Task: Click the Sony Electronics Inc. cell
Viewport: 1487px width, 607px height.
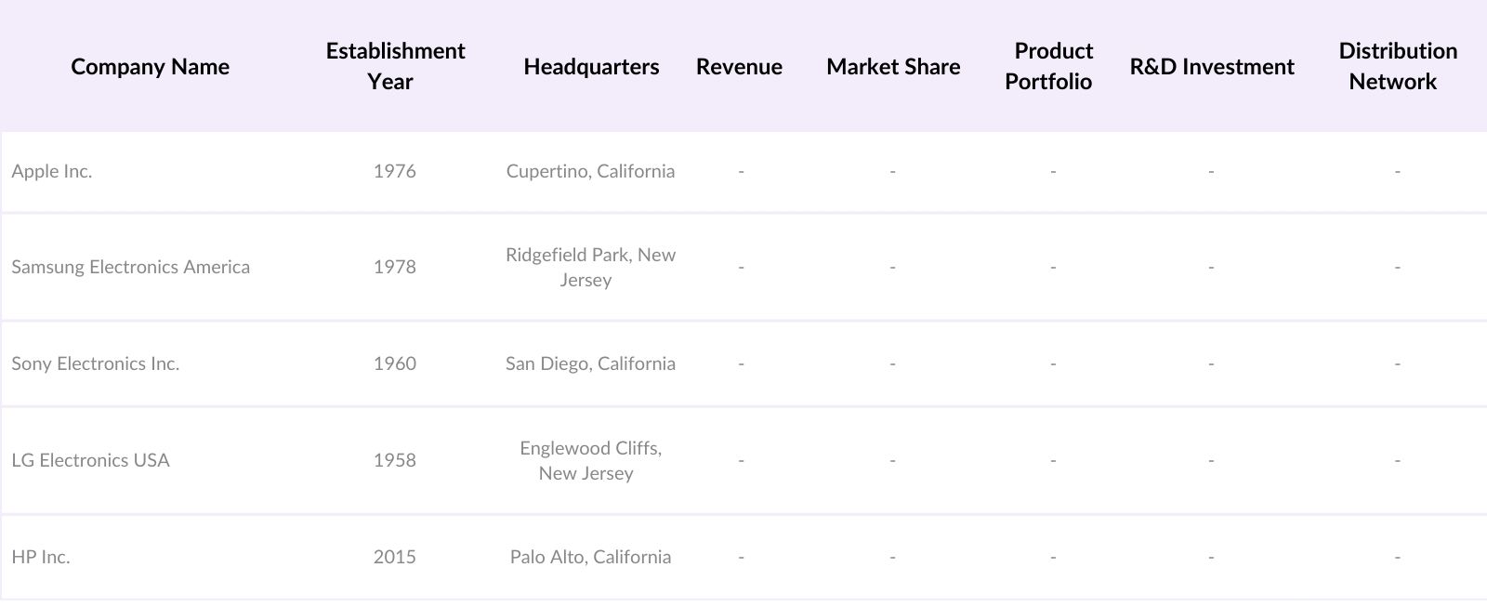Action: [96, 363]
